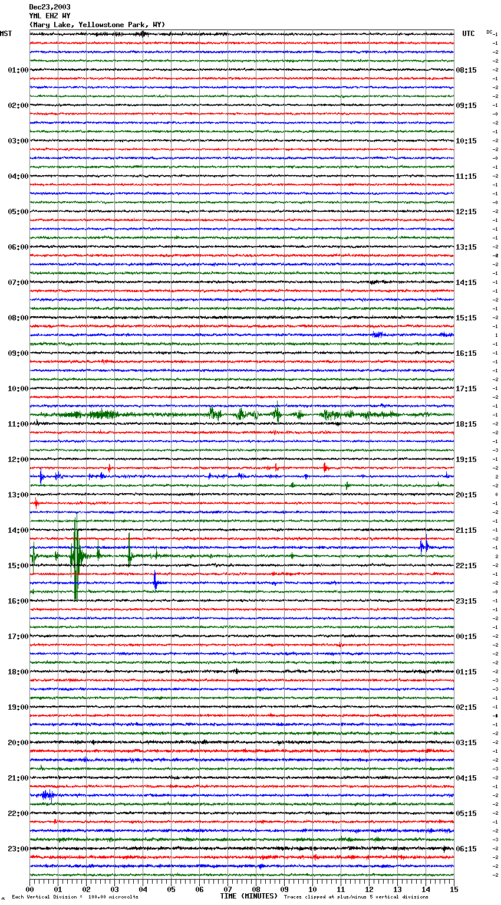501x905 pixels.
Task: Click the 06:15 UTC time label
Action: click(466, 849)
